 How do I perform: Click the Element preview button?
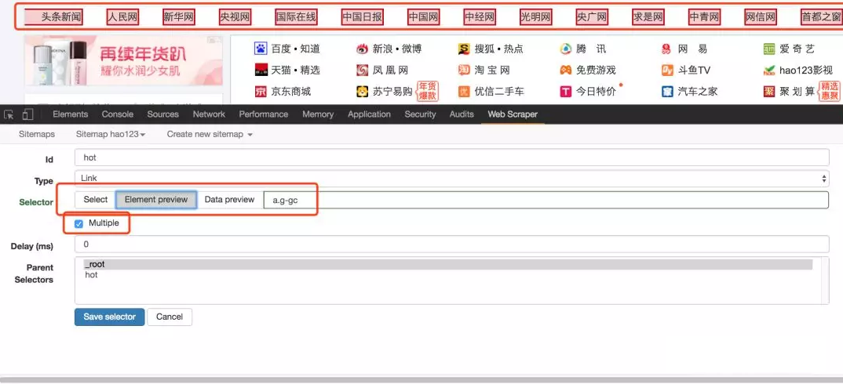pyautogui.click(x=156, y=200)
